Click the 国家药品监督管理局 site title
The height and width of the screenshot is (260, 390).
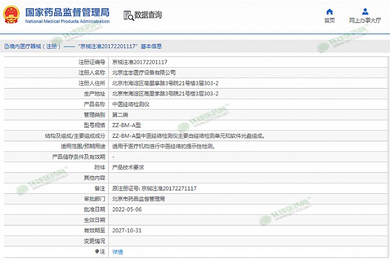point(67,12)
